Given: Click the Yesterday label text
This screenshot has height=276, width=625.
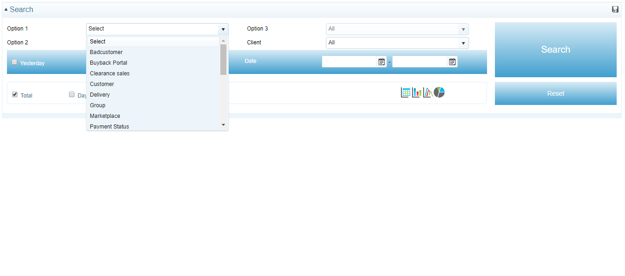Looking at the screenshot, I should tap(32, 63).
